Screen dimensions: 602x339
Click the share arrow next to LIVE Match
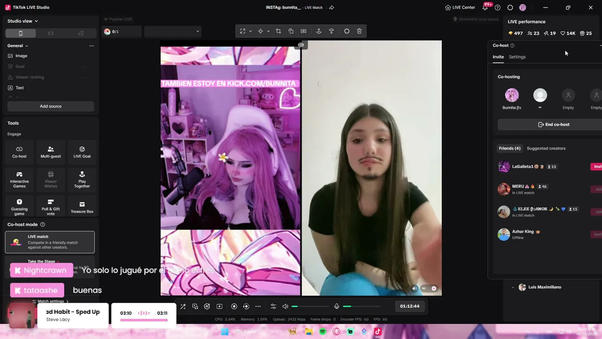tap(332, 8)
